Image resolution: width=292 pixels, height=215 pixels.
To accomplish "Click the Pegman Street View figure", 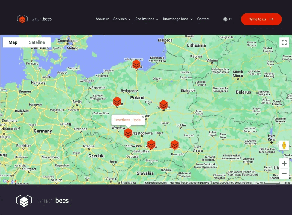I will click(284, 146).
